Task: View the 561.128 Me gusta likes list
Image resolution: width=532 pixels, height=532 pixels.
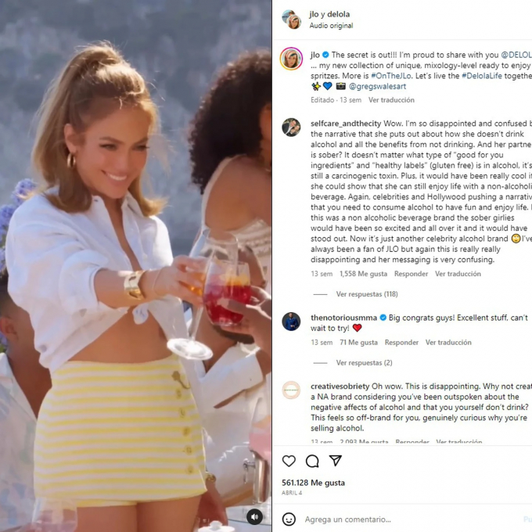Action: pos(313,483)
